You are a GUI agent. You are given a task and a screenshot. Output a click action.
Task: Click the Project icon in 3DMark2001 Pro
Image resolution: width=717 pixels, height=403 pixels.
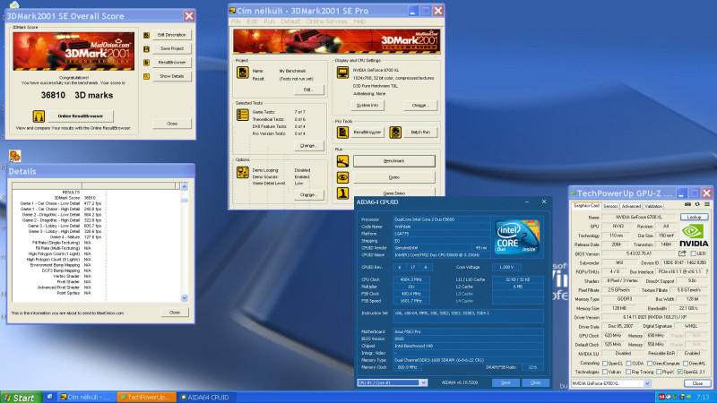click(x=242, y=73)
